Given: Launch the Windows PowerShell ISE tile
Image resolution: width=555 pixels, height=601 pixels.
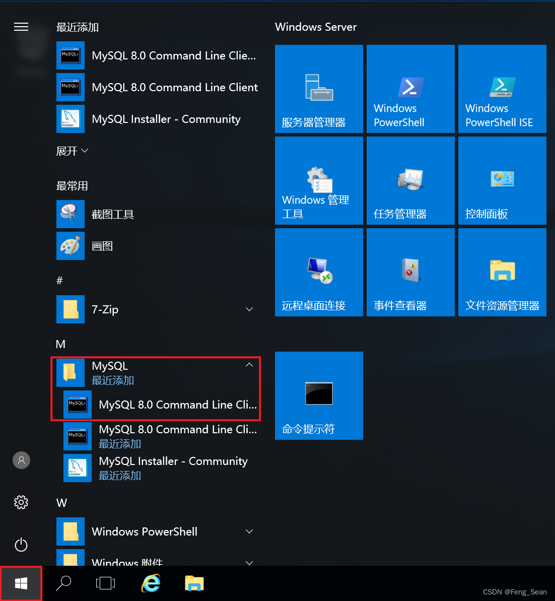Looking at the screenshot, I should (502, 89).
